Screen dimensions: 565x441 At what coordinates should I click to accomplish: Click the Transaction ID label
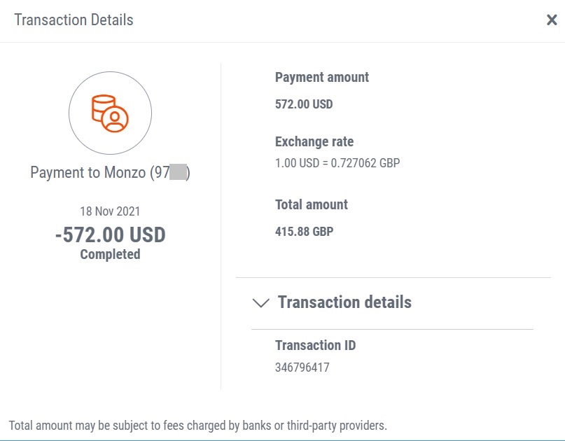tap(315, 345)
